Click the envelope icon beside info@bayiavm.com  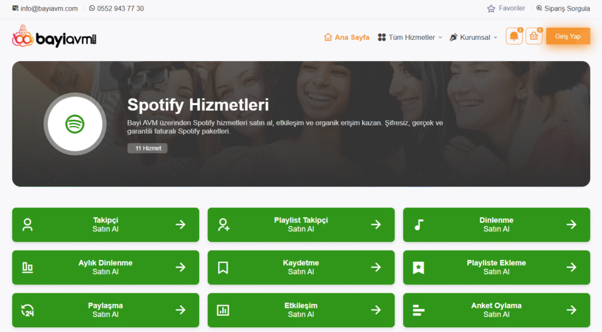(x=15, y=8)
